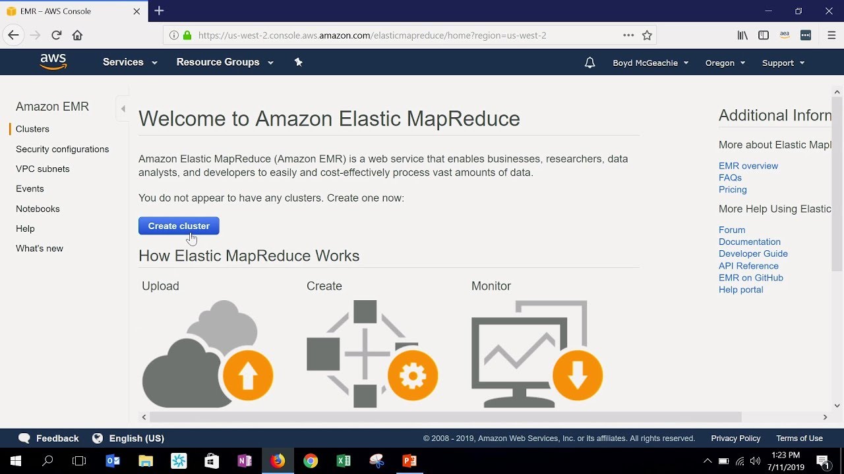Click the pin favorites icon next to Resource Groups

298,61
